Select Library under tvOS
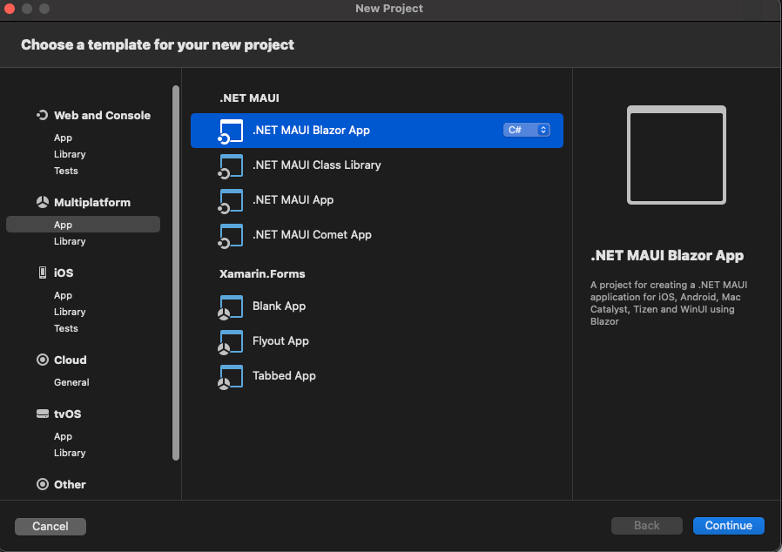 pyautogui.click(x=70, y=453)
